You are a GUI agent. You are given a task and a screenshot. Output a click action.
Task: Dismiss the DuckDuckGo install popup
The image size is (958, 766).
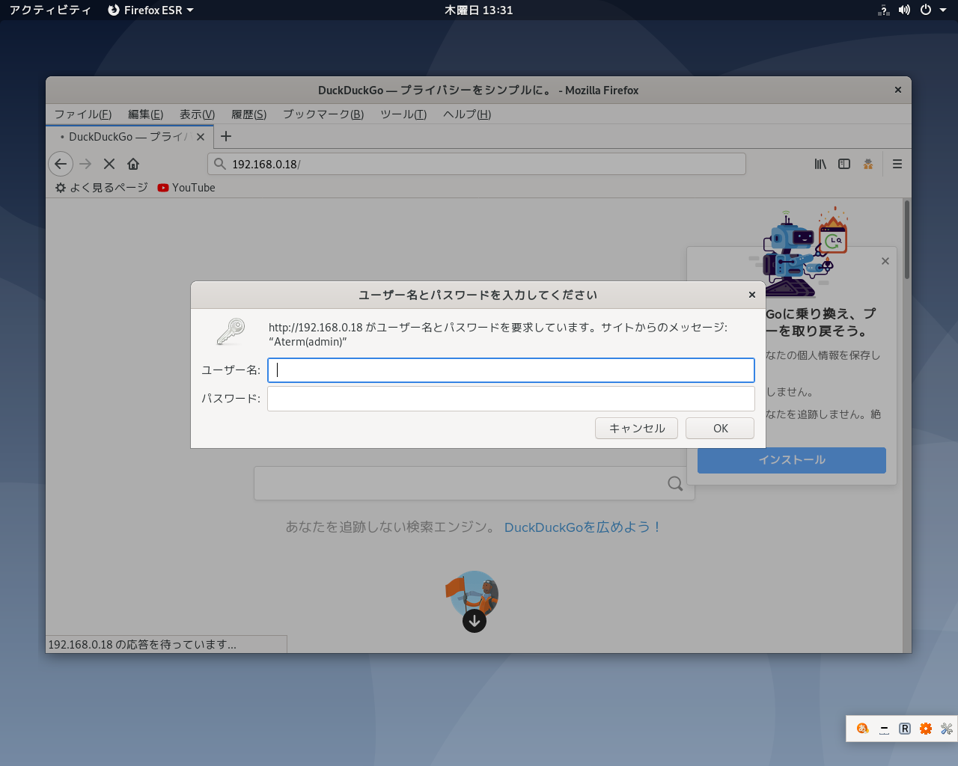(885, 261)
